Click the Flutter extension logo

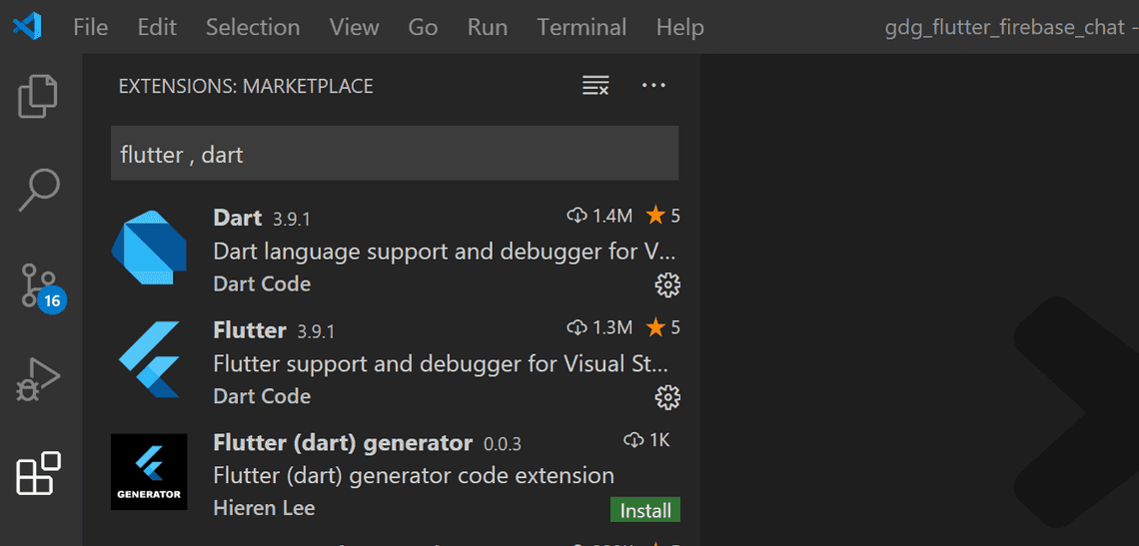(149, 359)
